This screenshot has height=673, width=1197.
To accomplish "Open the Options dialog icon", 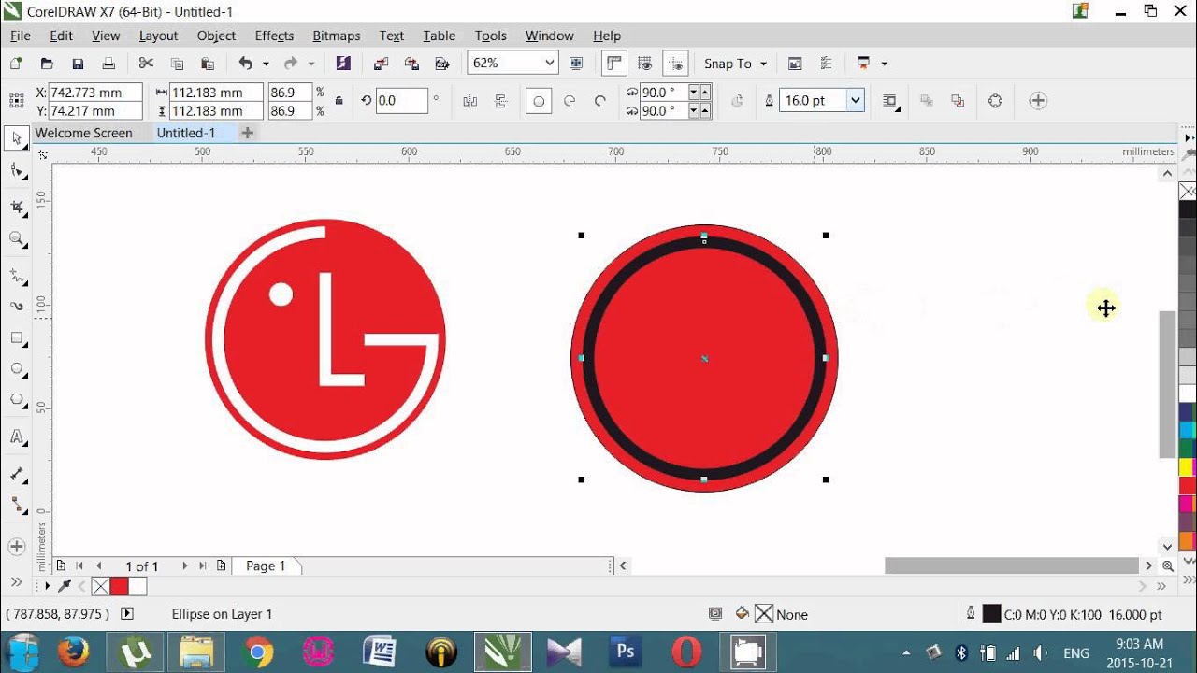I will pos(826,64).
